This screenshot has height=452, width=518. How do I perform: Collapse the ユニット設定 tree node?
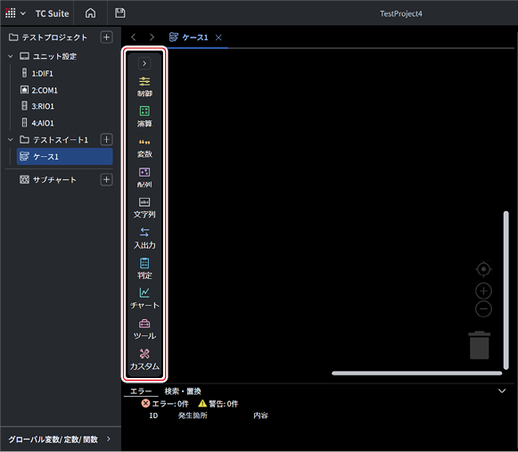tap(11, 56)
